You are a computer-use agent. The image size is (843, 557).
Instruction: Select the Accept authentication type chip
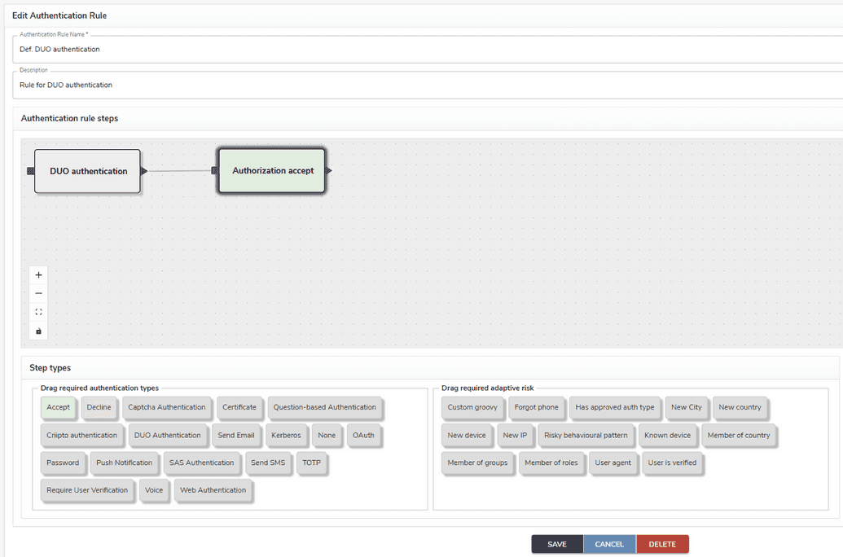click(58, 407)
